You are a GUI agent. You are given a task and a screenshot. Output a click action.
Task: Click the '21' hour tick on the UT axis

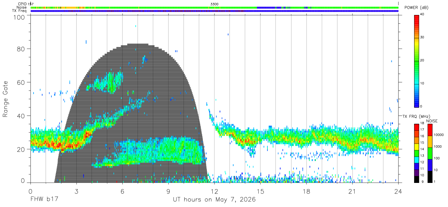pyautogui.click(x=352, y=191)
